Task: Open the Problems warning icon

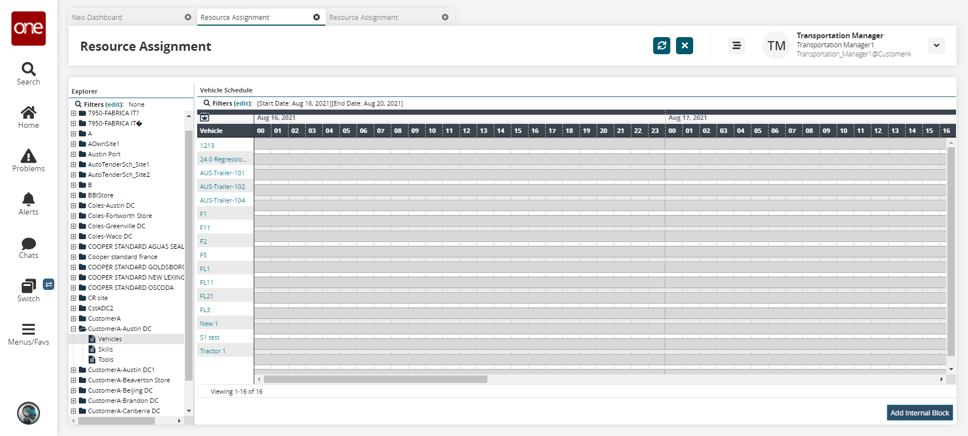Action: [29, 156]
